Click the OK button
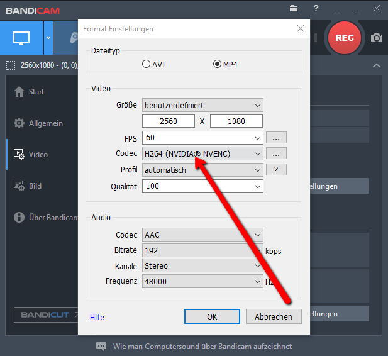Viewport: 388px width, 356px height. pyautogui.click(x=212, y=316)
